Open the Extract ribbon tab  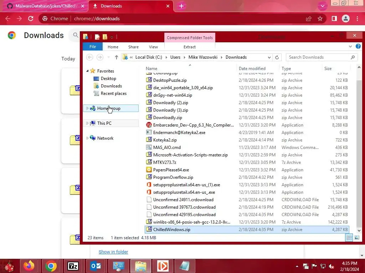tap(190, 47)
